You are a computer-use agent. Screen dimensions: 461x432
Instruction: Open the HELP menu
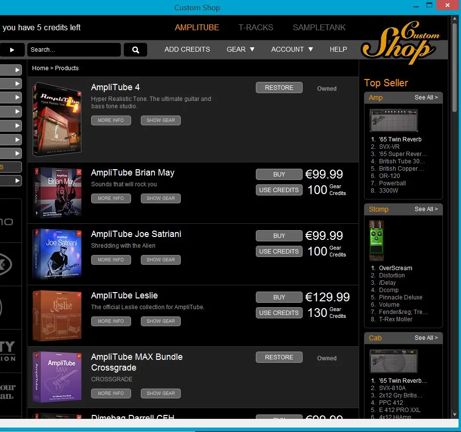pyautogui.click(x=338, y=49)
